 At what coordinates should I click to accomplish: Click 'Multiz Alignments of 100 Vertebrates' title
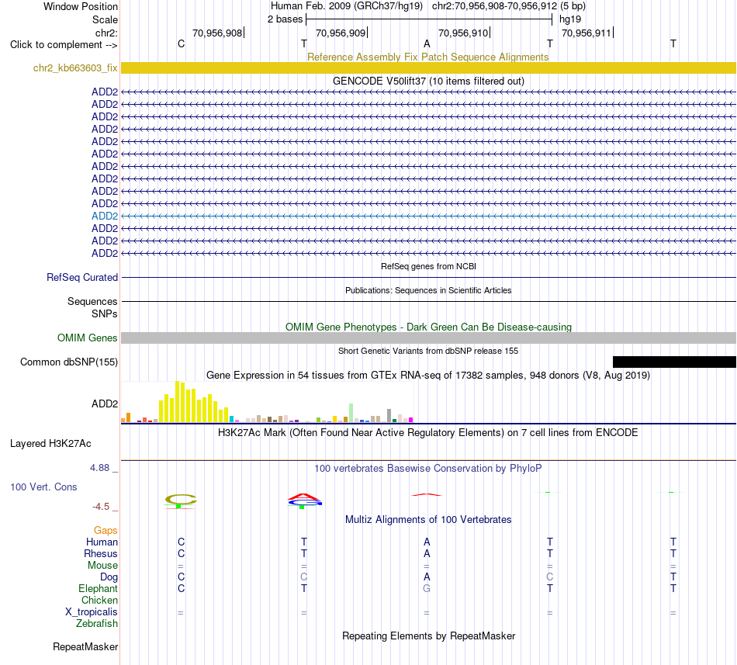click(x=428, y=519)
